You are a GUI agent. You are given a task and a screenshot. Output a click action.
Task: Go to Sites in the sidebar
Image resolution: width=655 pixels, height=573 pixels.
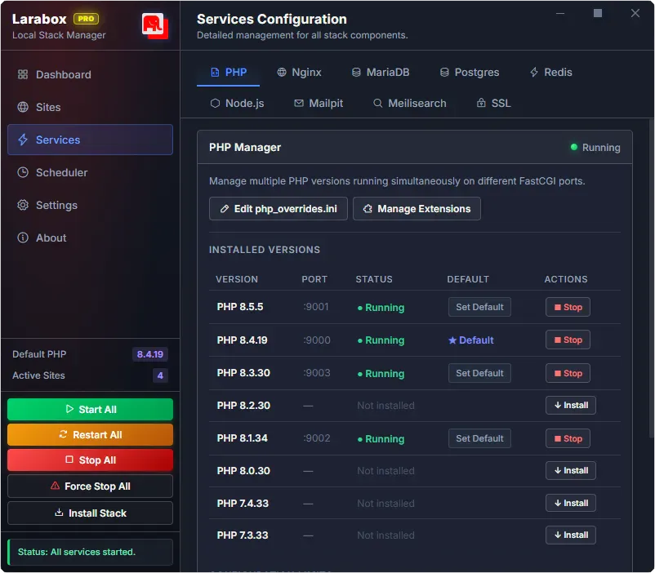[x=90, y=107]
